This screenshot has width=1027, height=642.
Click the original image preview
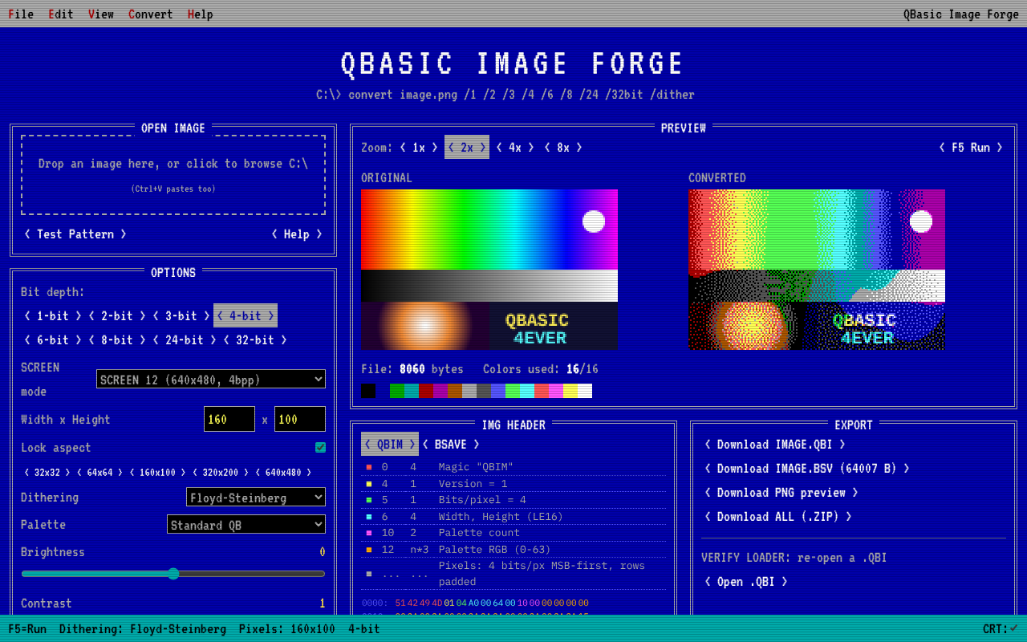[489, 270]
